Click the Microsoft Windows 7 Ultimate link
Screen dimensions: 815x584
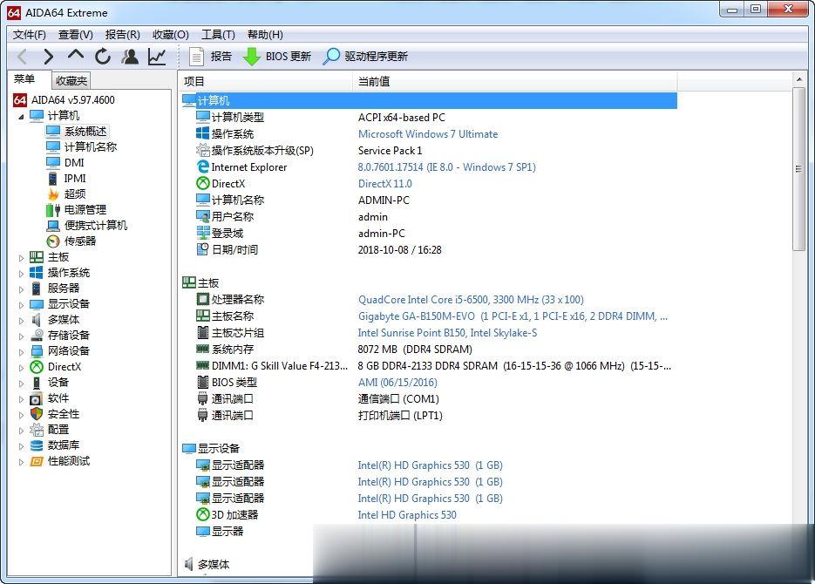click(x=428, y=134)
